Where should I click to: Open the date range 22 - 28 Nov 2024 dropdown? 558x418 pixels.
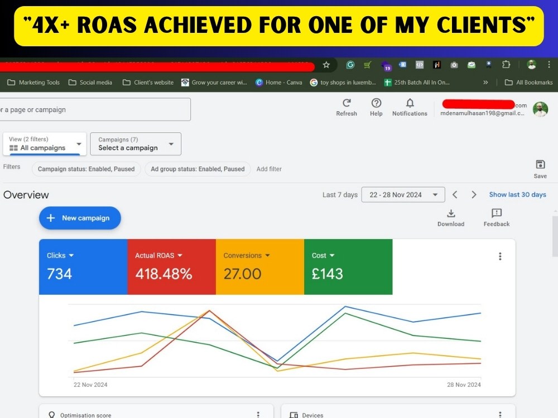403,195
